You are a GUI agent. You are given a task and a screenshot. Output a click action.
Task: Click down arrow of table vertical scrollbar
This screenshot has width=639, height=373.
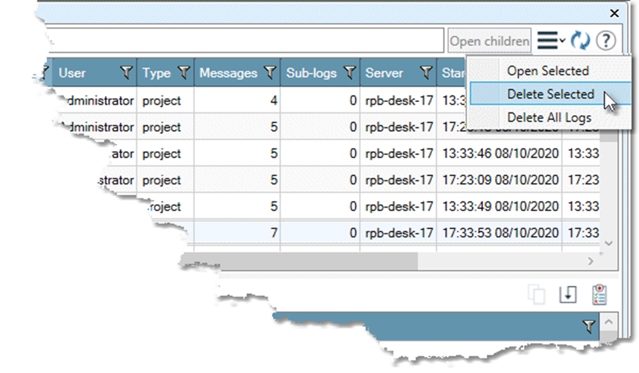608,243
